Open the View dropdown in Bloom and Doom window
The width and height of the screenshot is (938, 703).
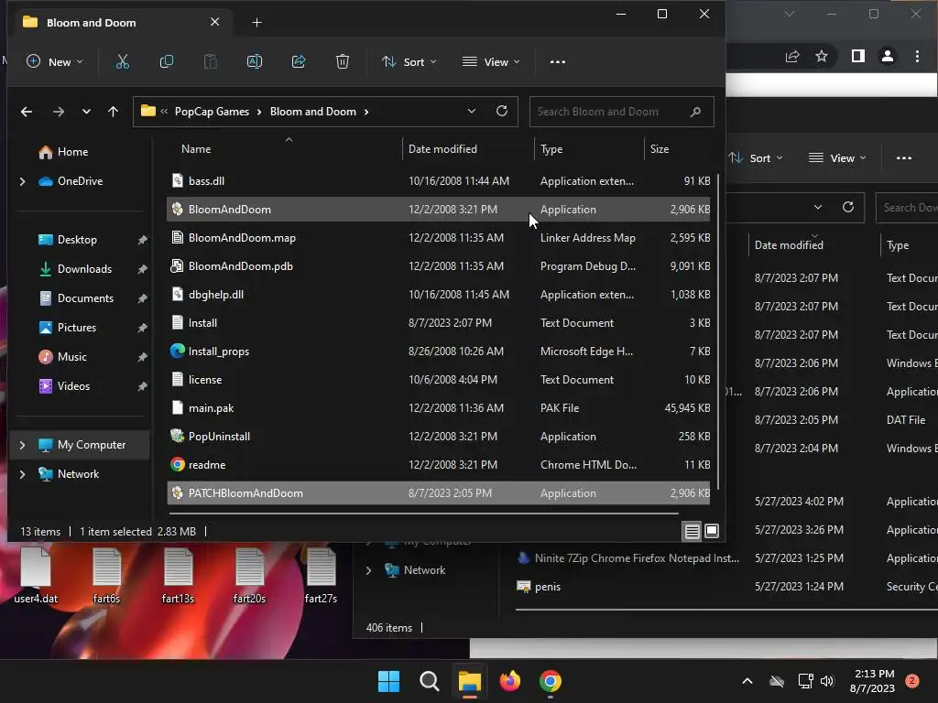tap(491, 61)
